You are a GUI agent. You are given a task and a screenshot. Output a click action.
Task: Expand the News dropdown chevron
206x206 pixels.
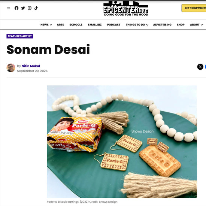(x=51, y=25)
